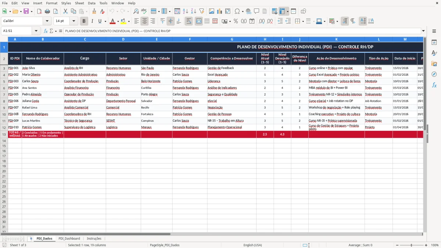The width and height of the screenshot is (441, 248).
Task: Switch to the Instruções sheet tab
Action: pyautogui.click(x=94, y=238)
